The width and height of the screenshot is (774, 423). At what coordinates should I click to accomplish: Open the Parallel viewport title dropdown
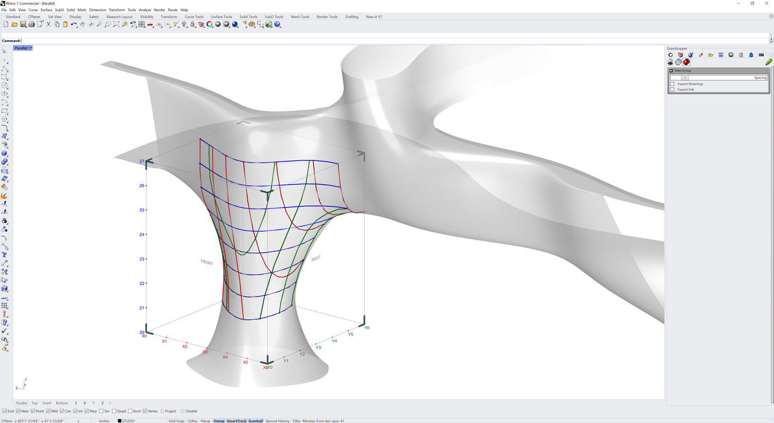pos(30,47)
